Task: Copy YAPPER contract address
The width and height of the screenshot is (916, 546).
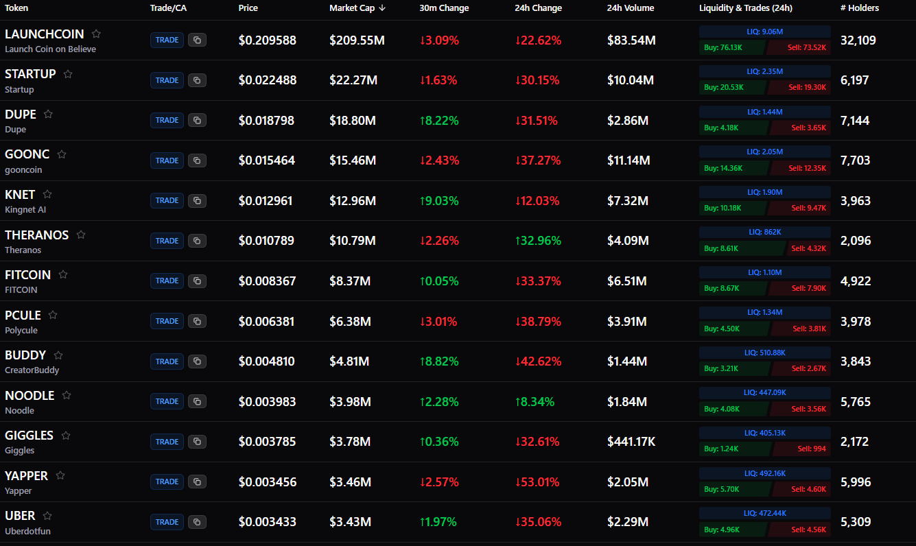Action: (197, 482)
